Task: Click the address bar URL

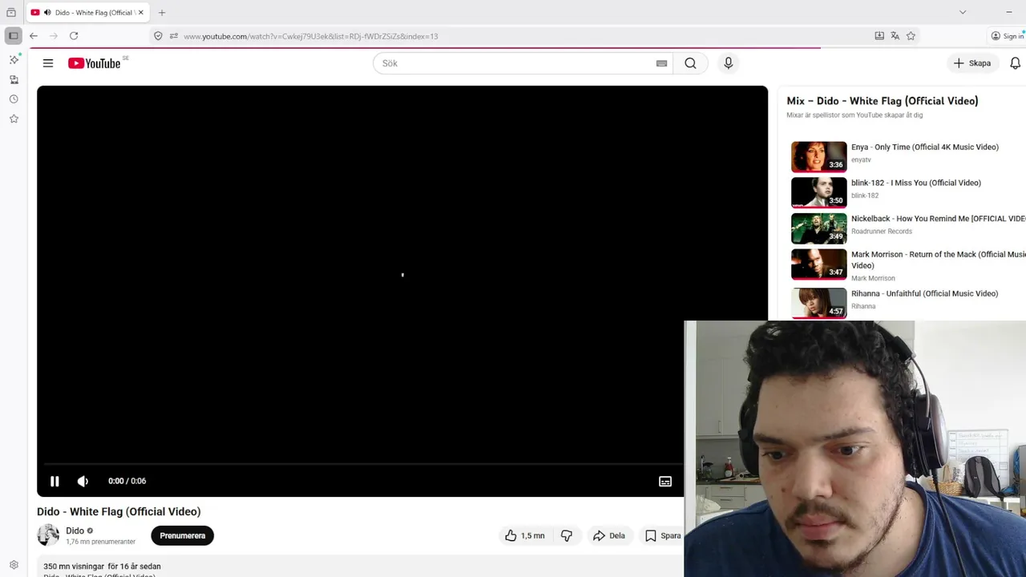Action: click(x=310, y=36)
